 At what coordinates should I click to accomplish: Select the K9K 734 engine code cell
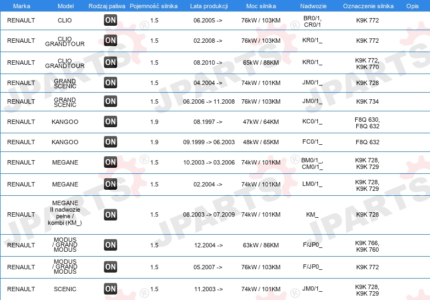(x=367, y=101)
